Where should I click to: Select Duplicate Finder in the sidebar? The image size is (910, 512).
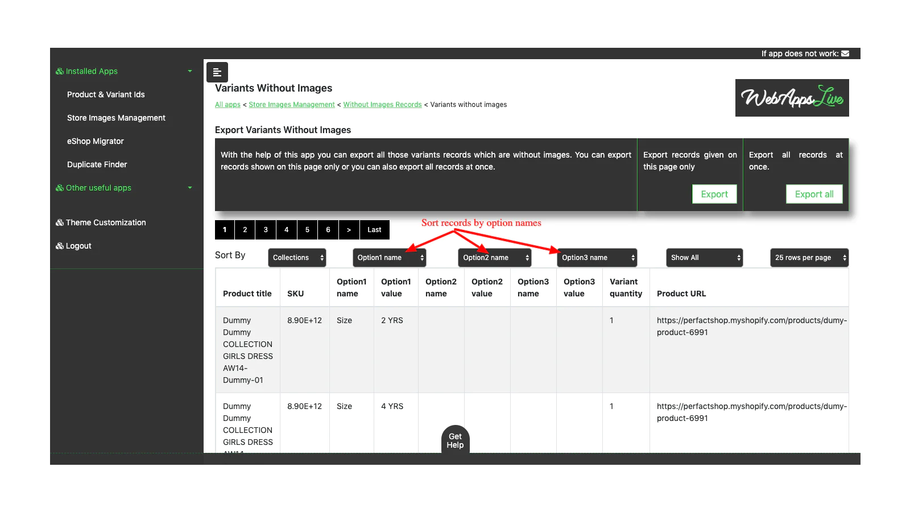click(x=97, y=164)
